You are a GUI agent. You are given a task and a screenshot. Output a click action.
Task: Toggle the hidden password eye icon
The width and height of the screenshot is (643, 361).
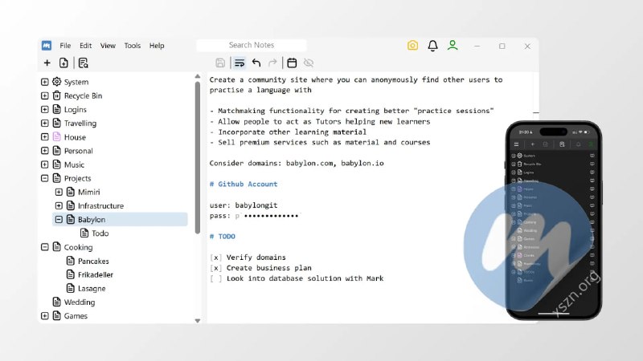(309, 63)
